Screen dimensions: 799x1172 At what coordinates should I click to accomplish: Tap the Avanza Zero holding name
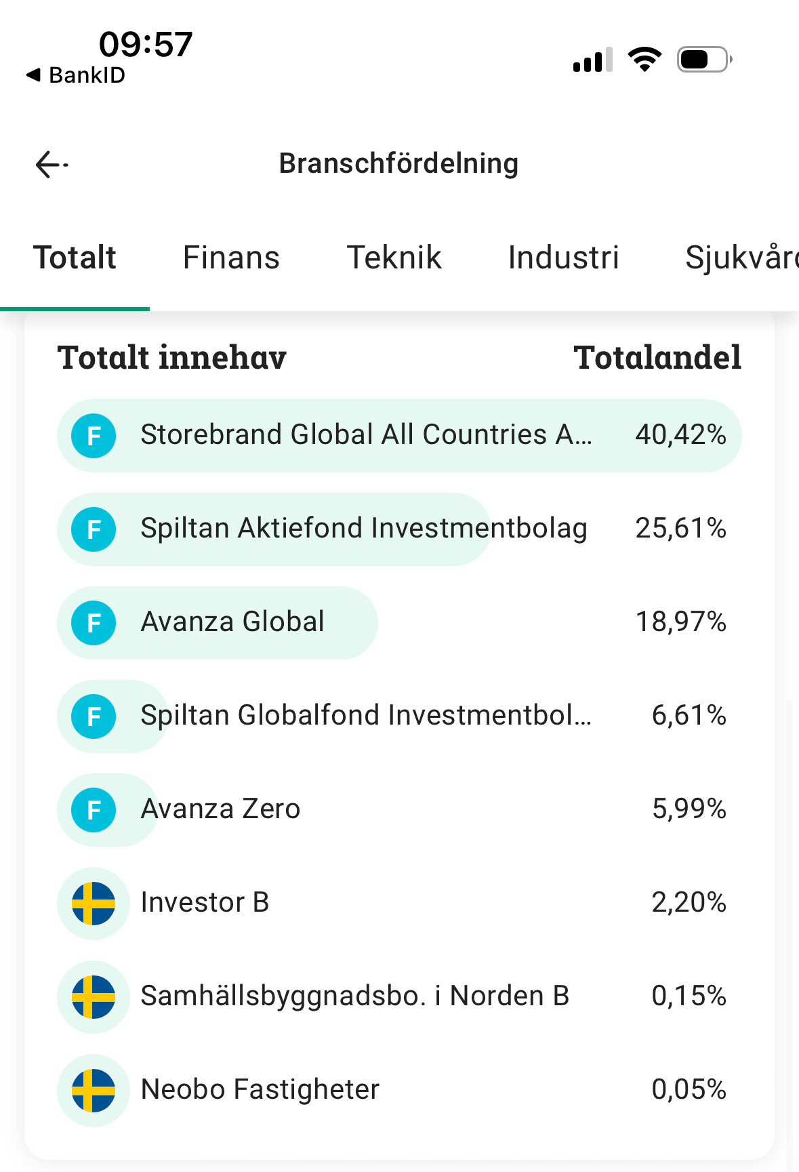pyautogui.click(x=220, y=809)
